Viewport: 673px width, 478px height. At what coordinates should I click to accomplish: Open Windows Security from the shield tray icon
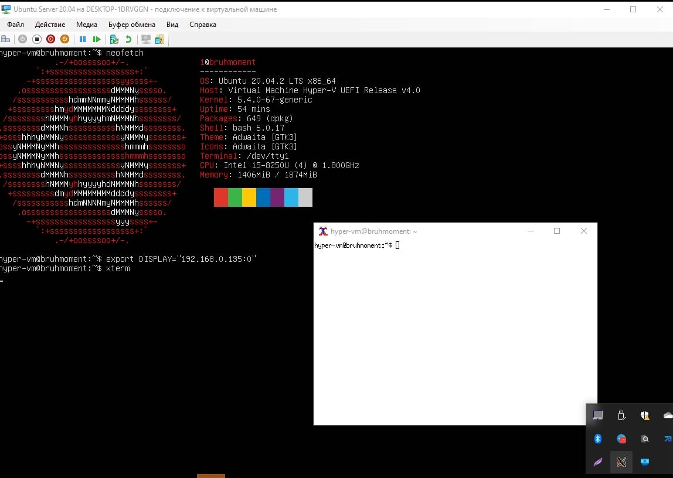point(645,415)
